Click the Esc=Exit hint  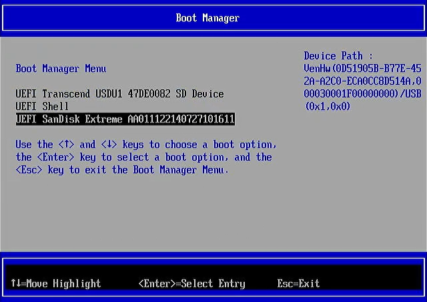(x=298, y=283)
